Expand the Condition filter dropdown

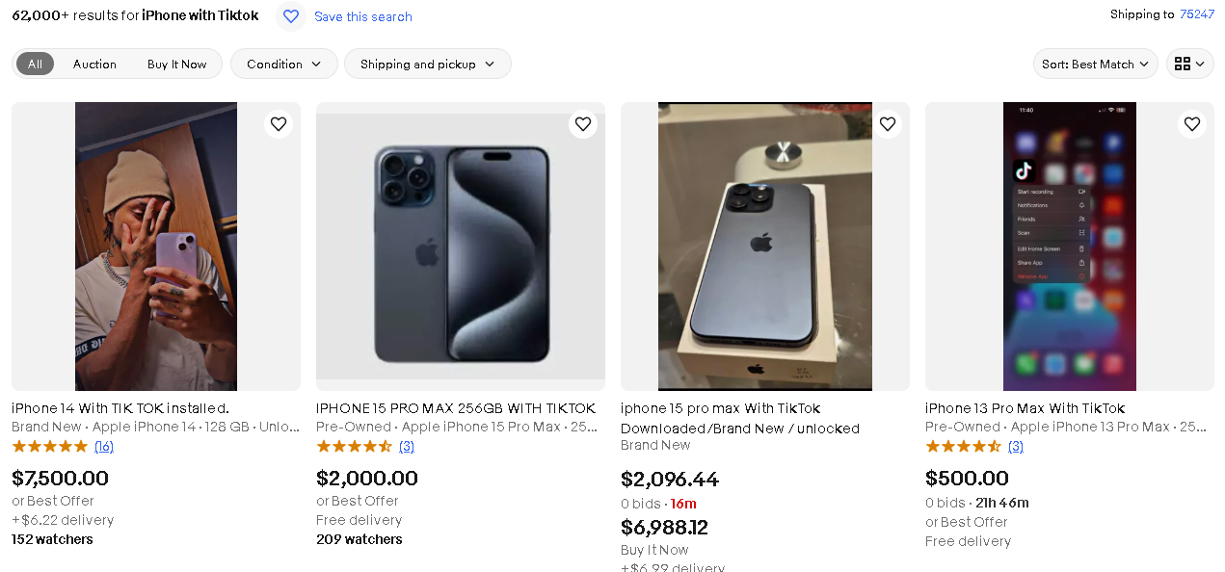point(283,65)
